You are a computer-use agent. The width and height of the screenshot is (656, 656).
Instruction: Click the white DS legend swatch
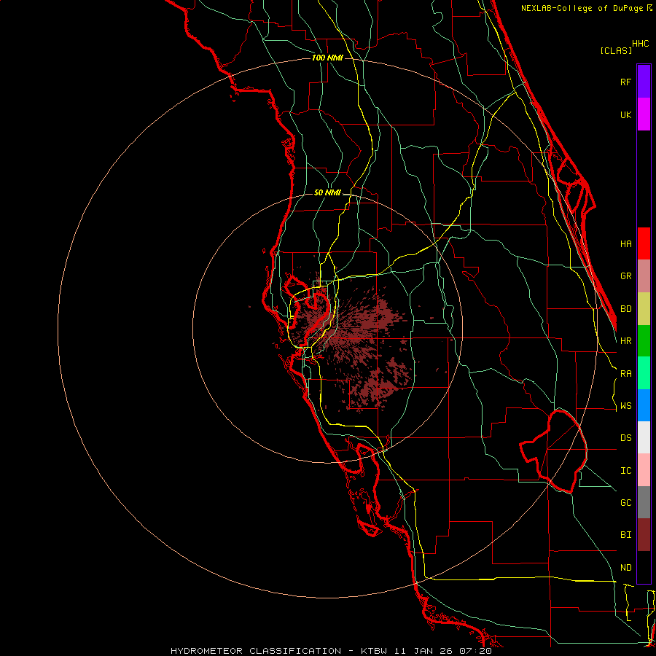[644, 437]
